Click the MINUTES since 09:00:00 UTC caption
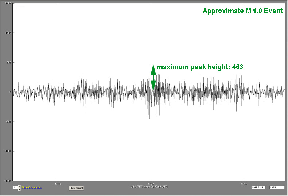This screenshot has width=288, height=196. pos(149,187)
